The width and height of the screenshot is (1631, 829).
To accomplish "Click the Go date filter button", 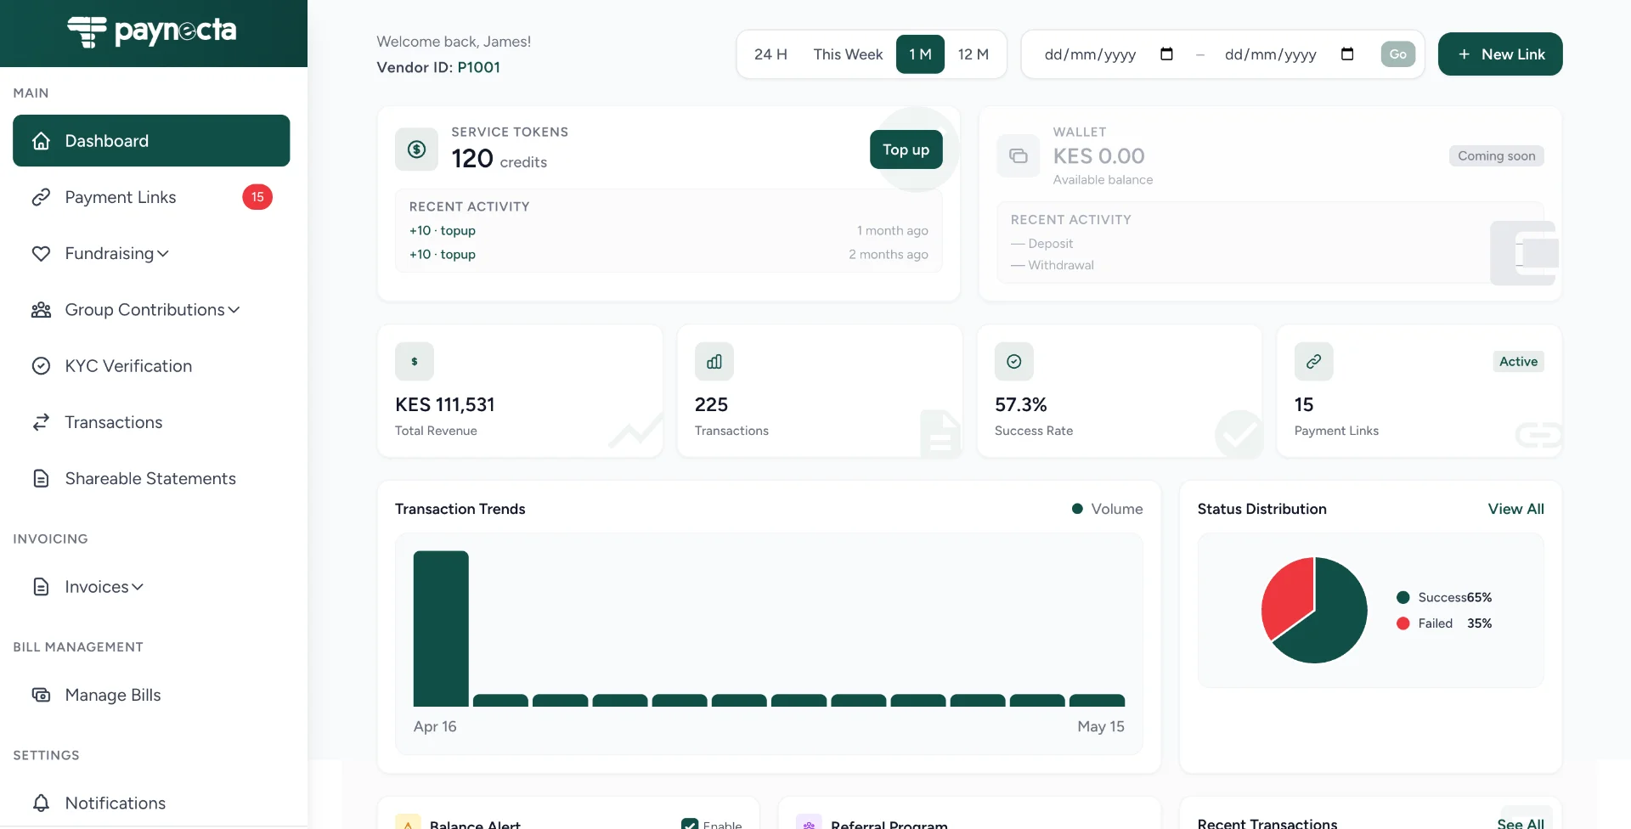I will click(x=1397, y=54).
